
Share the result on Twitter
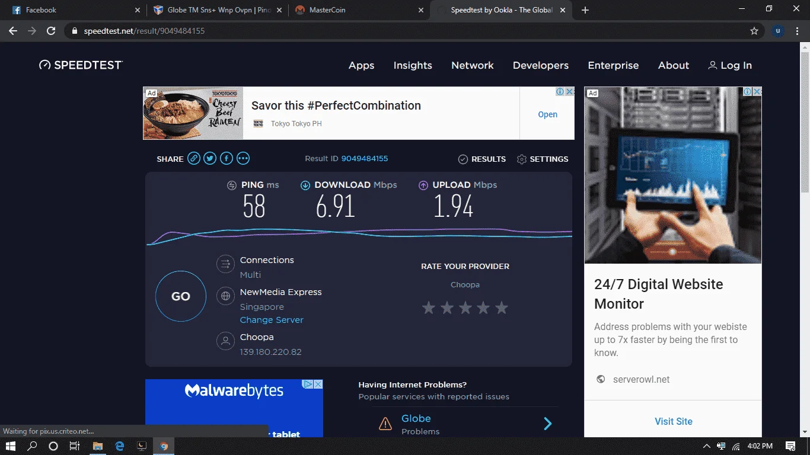click(x=210, y=159)
